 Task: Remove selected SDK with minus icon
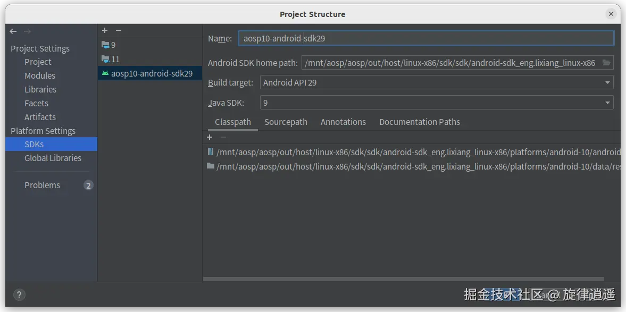pyautogui.click(x=119, y=31)
